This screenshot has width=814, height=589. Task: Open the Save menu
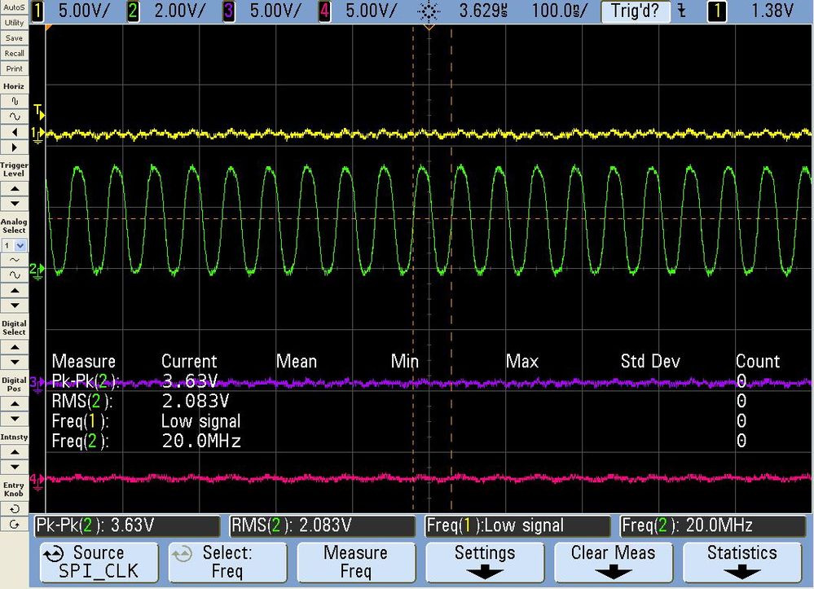click(x=15, y=38)
